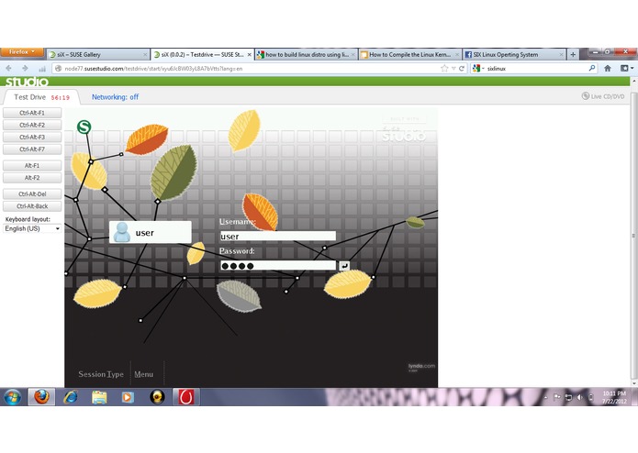Click the Action Center flag tray icon
This screenshot has height=453, width=638.
pos(557,397)
